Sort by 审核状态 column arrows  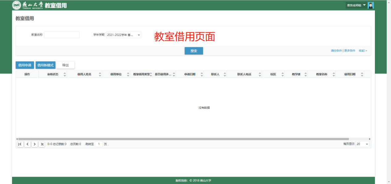(x=65, y=75)
